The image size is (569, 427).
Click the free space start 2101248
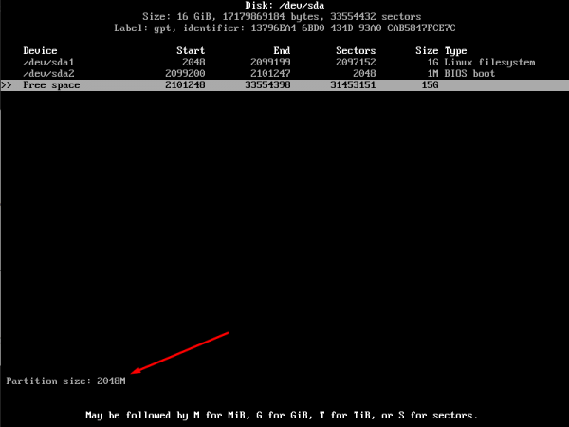pos(185,85)
